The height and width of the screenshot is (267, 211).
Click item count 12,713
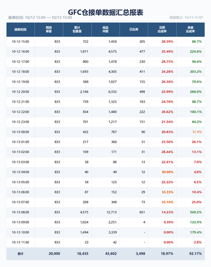tap(112, 213)
